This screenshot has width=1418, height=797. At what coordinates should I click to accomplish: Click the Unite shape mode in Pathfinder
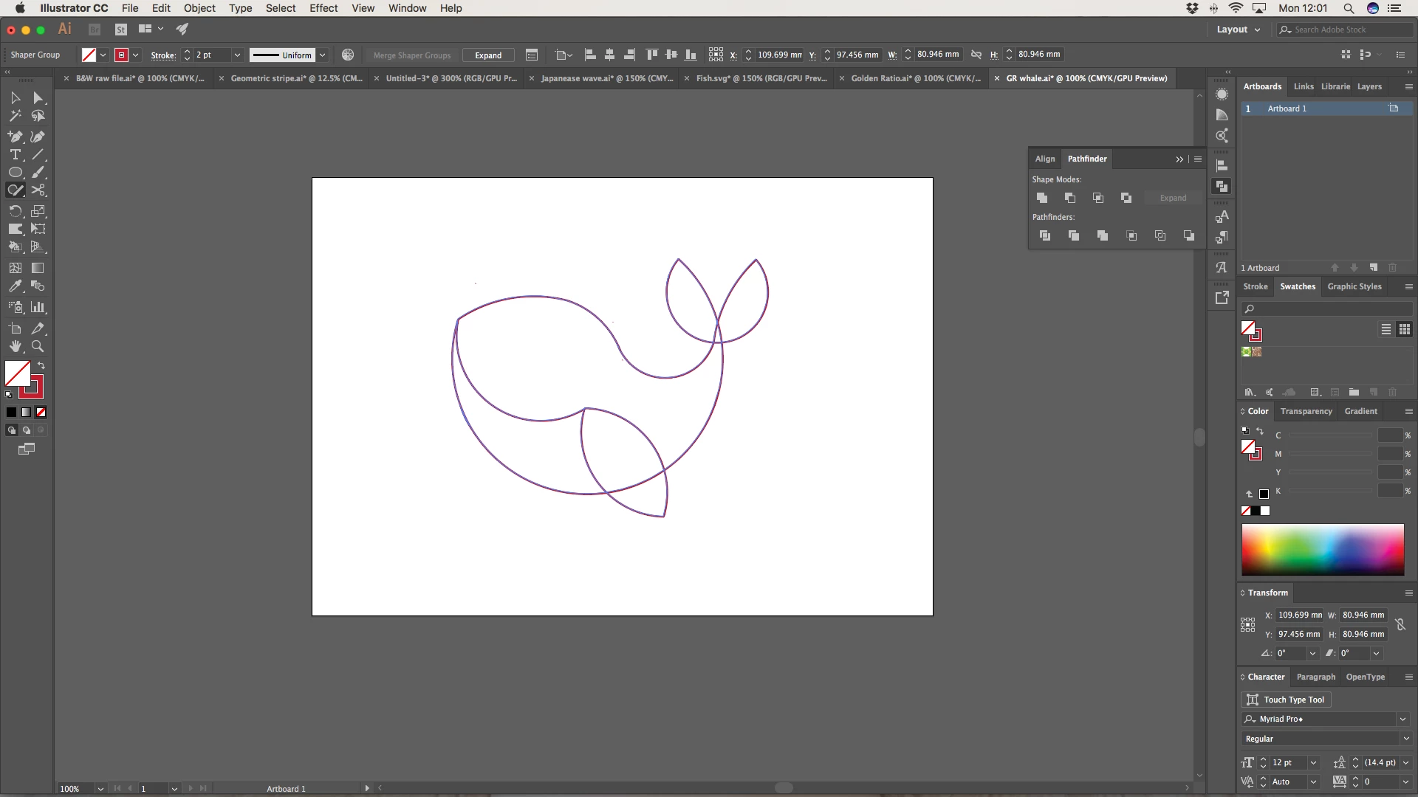point(1042,198)
